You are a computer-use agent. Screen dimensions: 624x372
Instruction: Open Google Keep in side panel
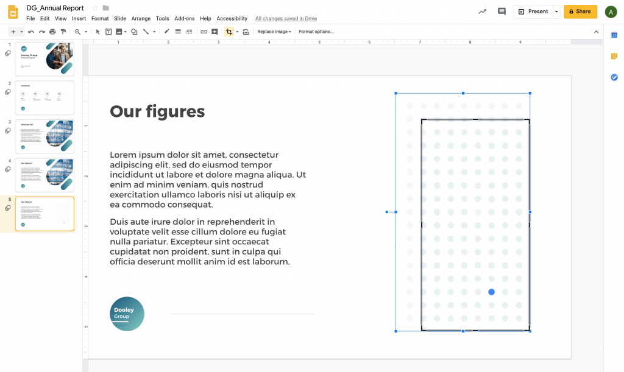click(x=614, y=56)
